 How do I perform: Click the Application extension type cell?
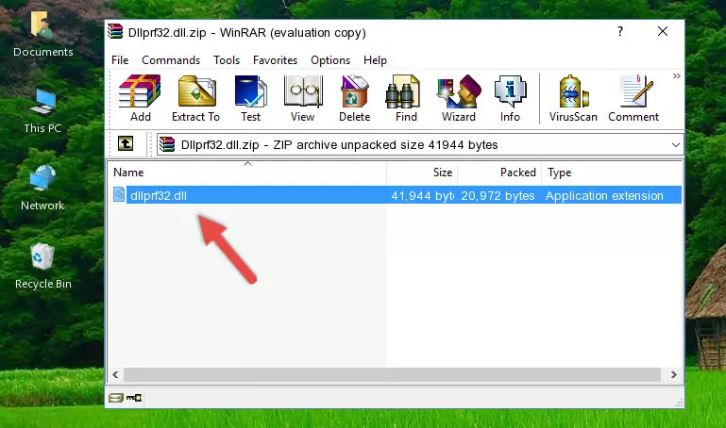[x=604, y=195]
